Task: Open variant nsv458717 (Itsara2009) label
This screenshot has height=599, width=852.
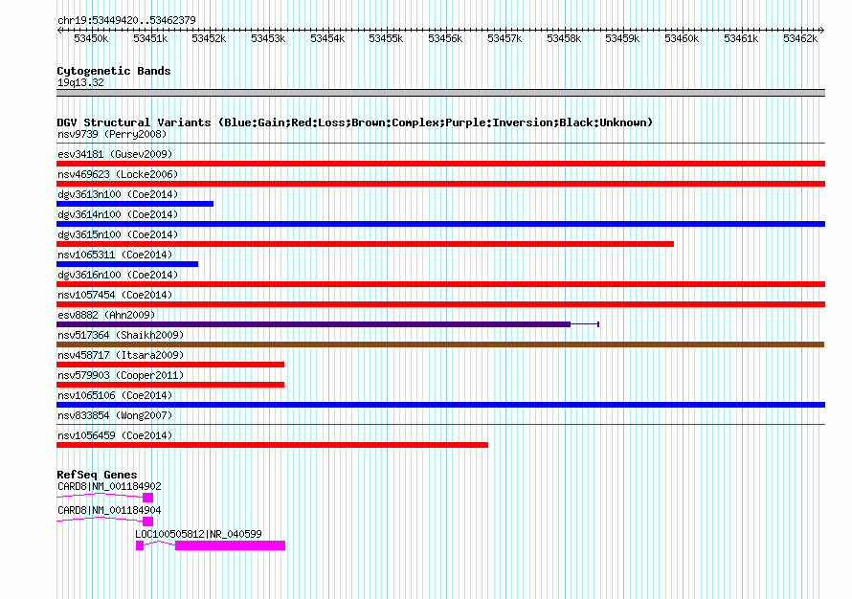Action: coord(121,355)
